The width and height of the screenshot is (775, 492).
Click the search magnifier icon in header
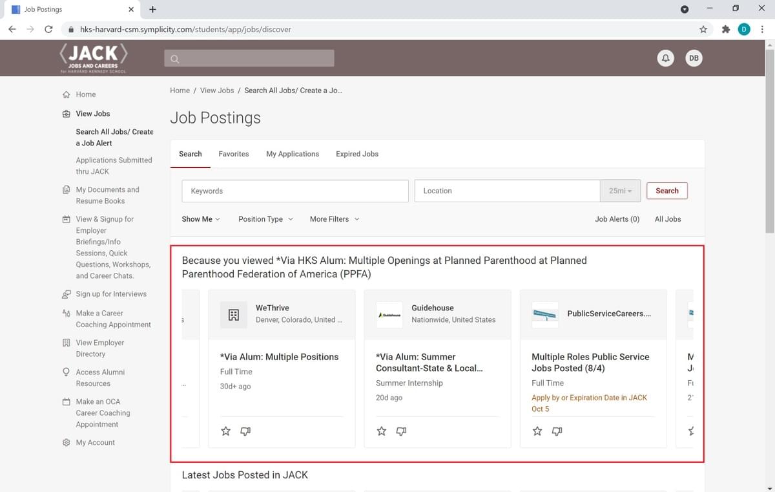pos(174,59)
